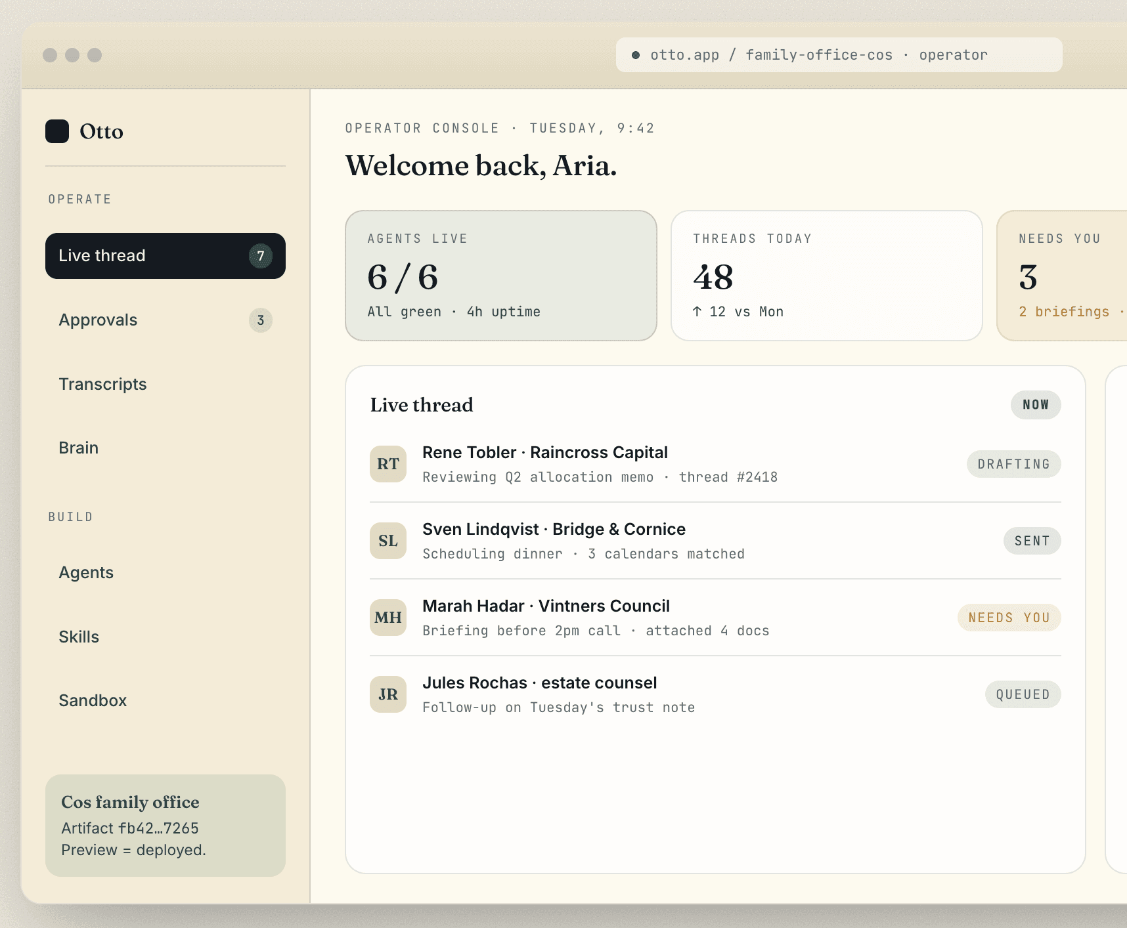This screenshot has width=1127, height=928.
Task: Open the Needs You 3 card
Action: (x=1062, y=276)
